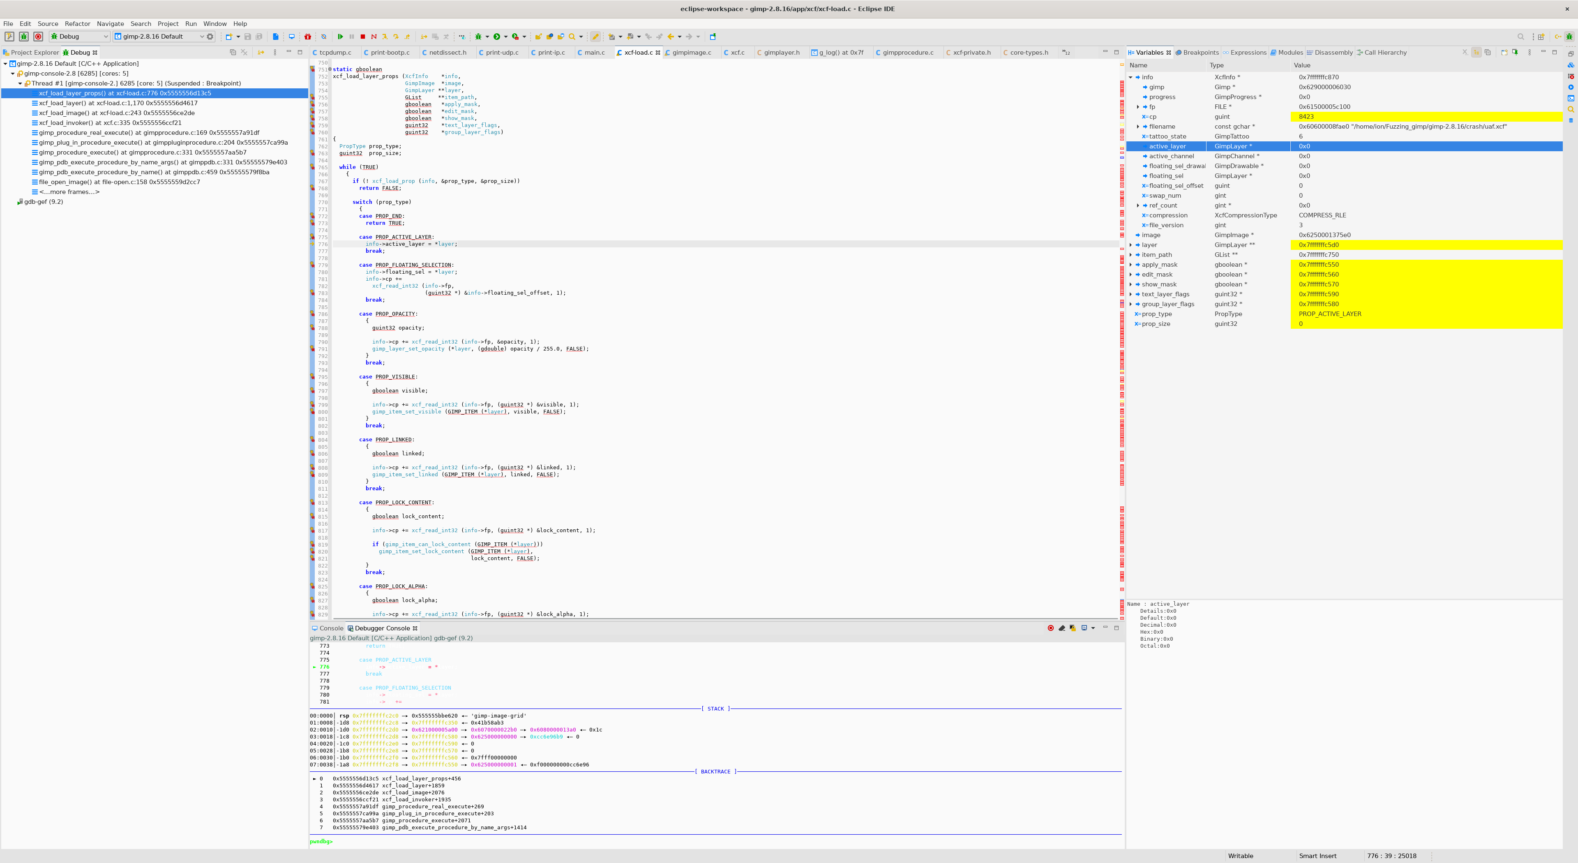Switch to the Project Explorer tab
This screenshot has height=863, width=1578.
tap(31, 53)
